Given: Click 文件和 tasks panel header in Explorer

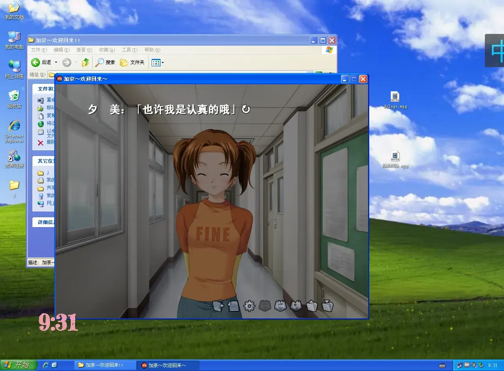Looking at the screenshot, I should pos(43,89).
